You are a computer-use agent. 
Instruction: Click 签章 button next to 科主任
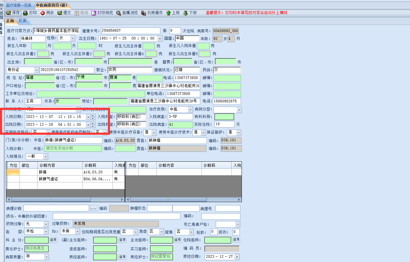pyautogui.click(x=53, y=240)
